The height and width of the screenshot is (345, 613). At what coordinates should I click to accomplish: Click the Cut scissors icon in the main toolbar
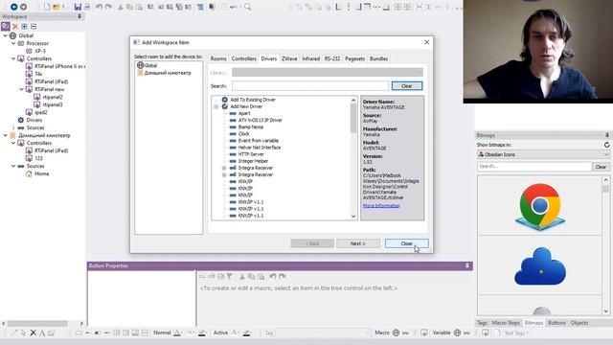tap(121, 7)
